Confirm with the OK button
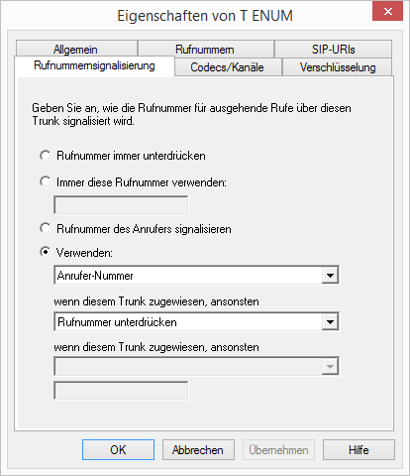Image resolution: width=410 pixels, height=476 pixels. pyautogui.click(x=118, y=449)
